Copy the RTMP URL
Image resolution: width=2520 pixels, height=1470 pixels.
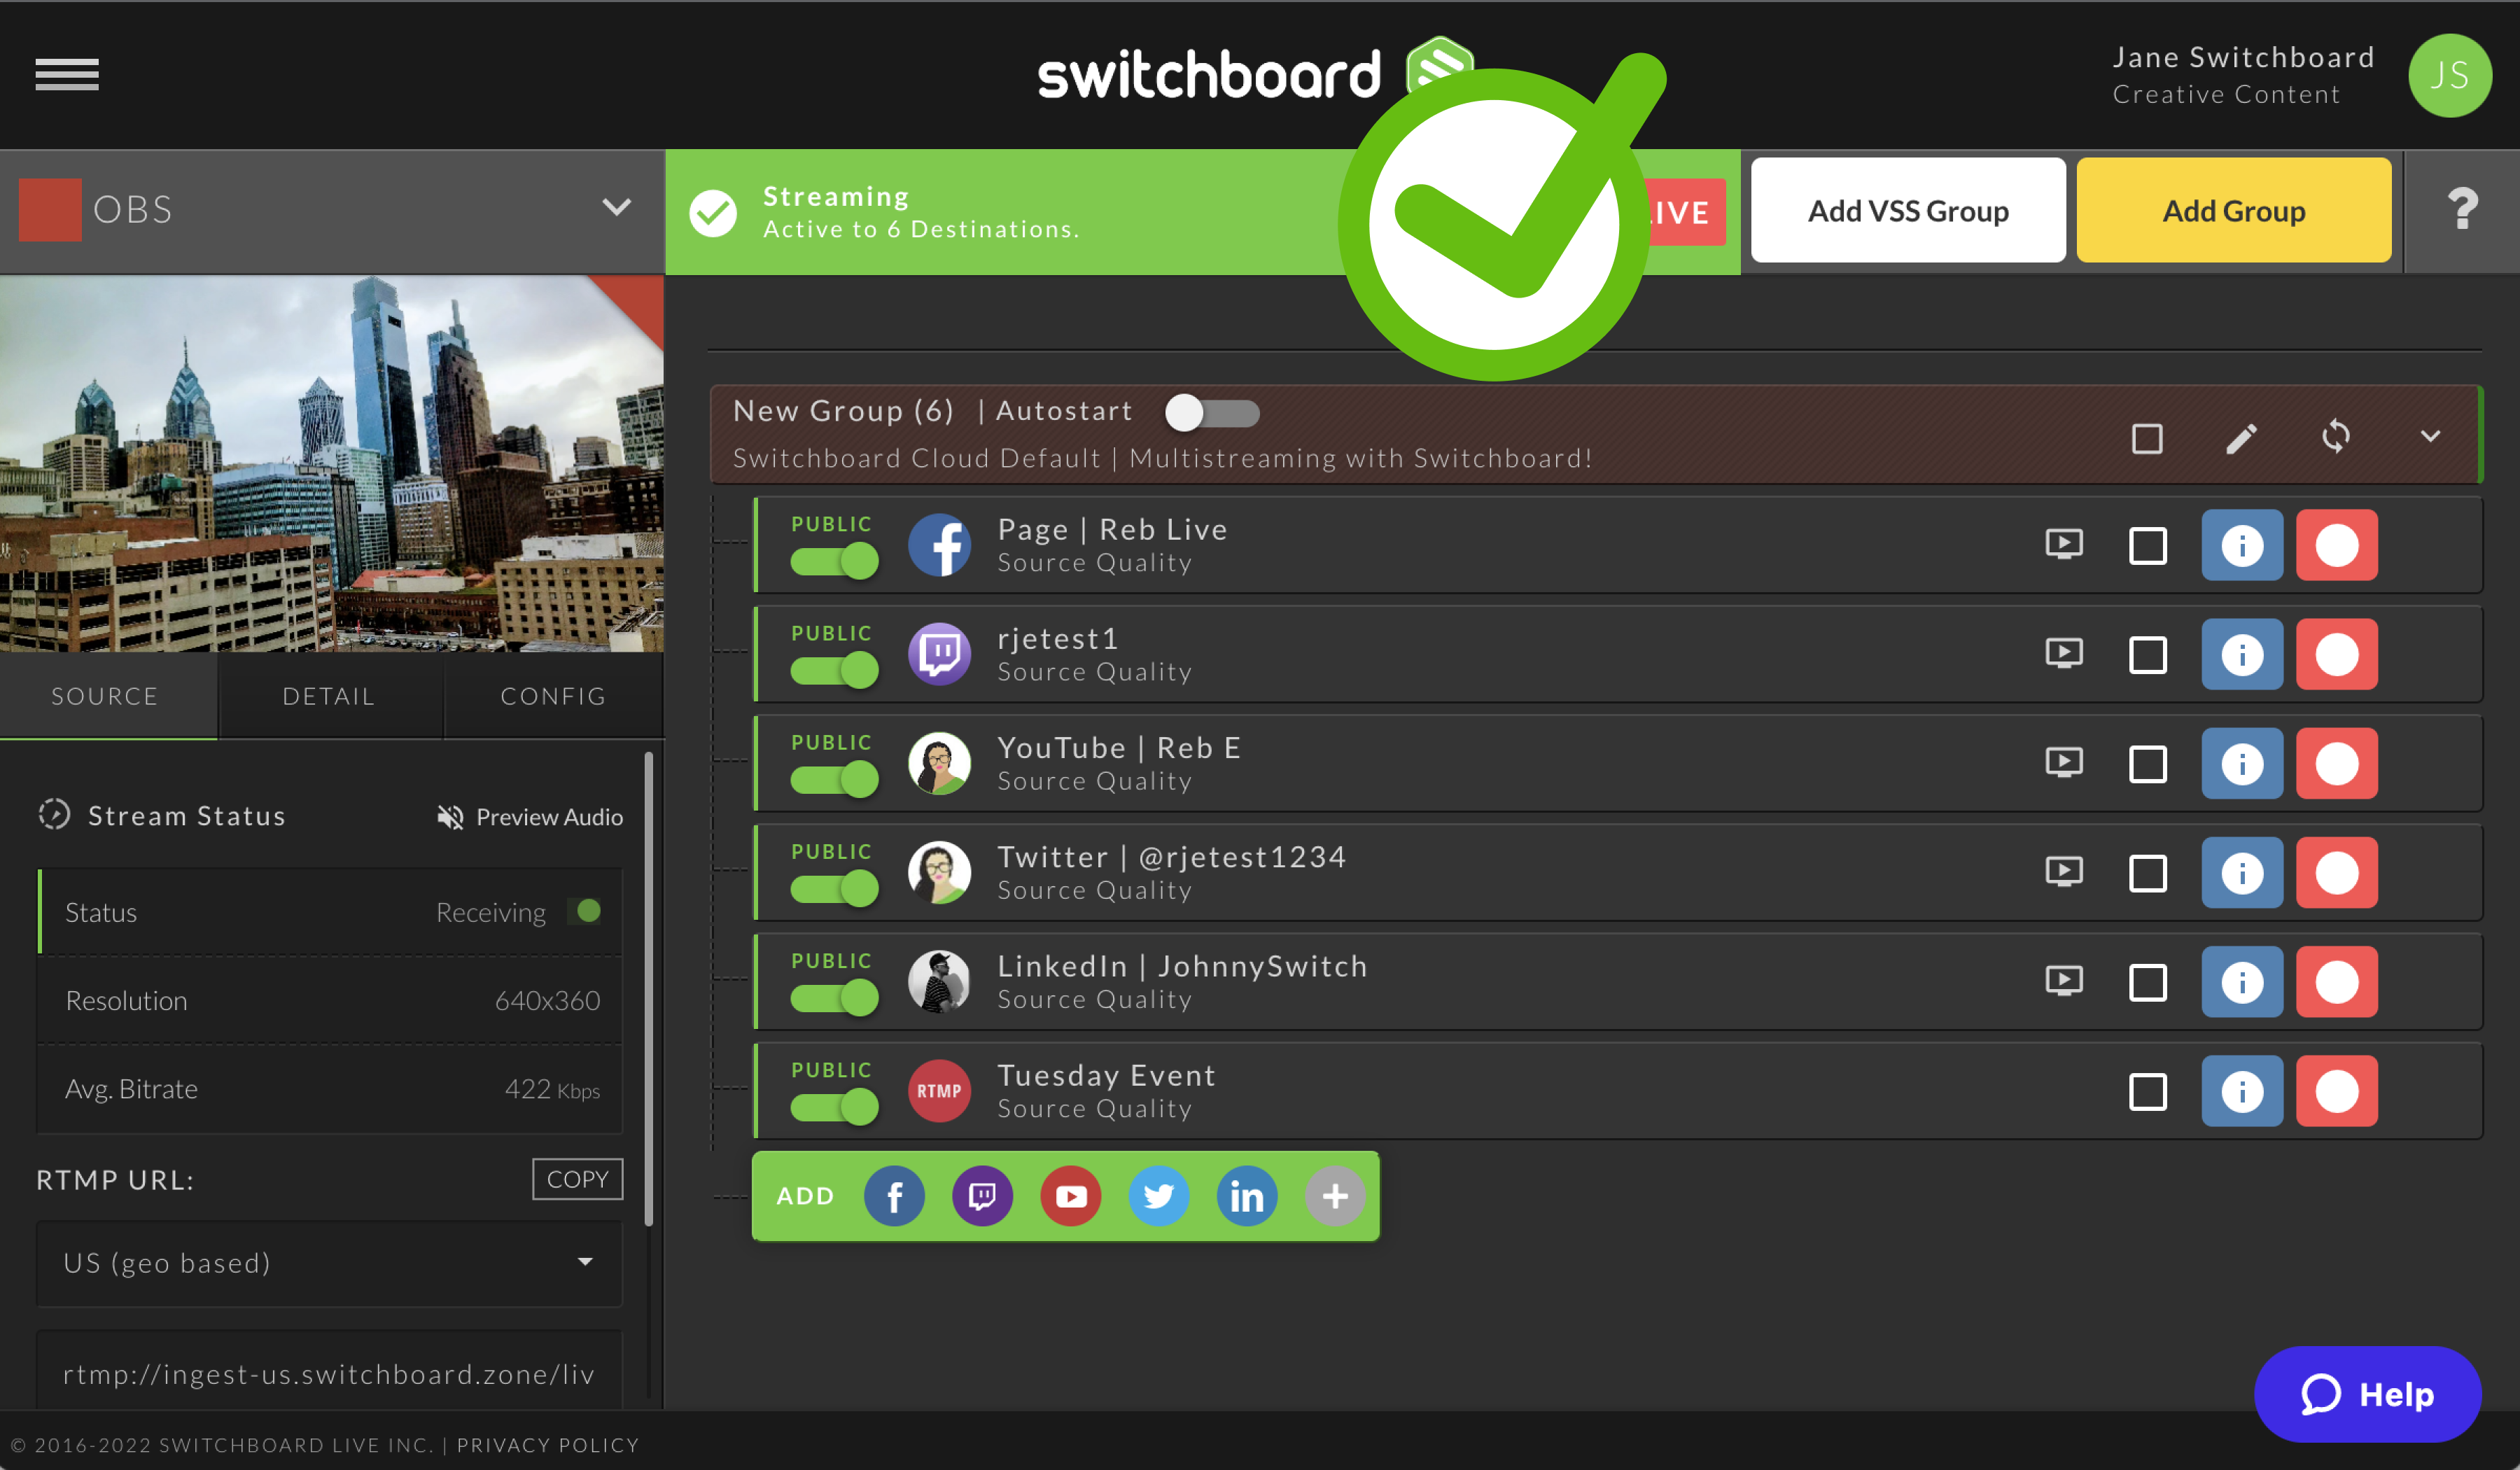(x=577, y=1178)
